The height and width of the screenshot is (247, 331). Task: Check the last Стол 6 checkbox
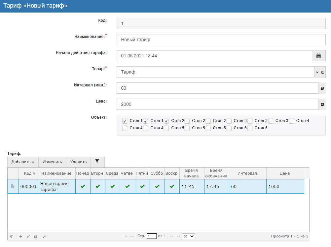pos(250,128)
